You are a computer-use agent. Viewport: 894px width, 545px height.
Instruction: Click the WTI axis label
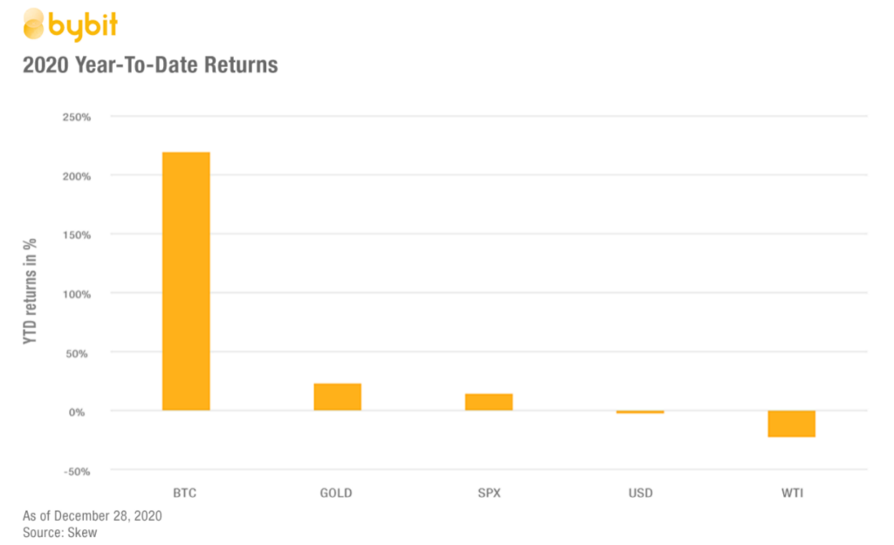click(x=793, y=494)
